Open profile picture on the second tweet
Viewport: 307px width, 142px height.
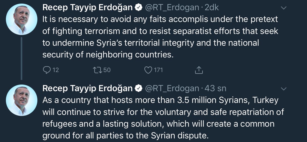[x=22, y=100]
